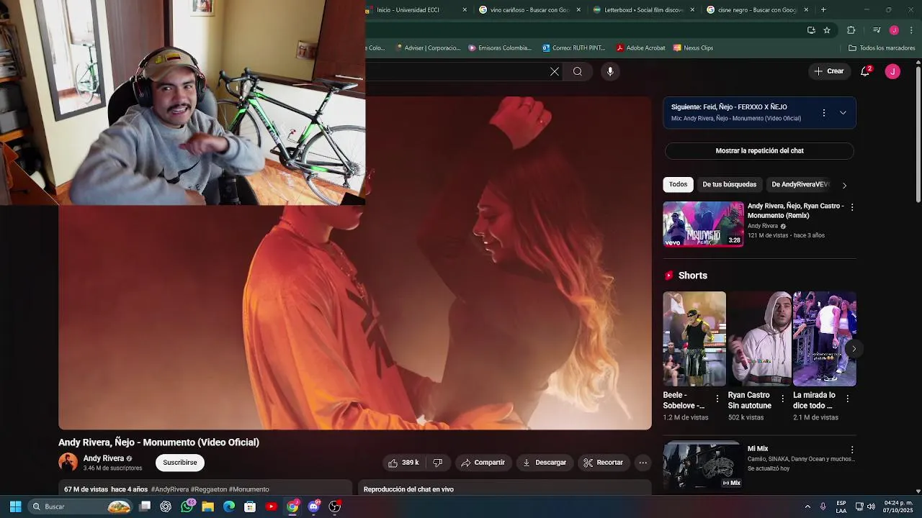The width and height of the screenshot is (922, 518).
Task: Click the Recortar button
Action: click(603, 463)
